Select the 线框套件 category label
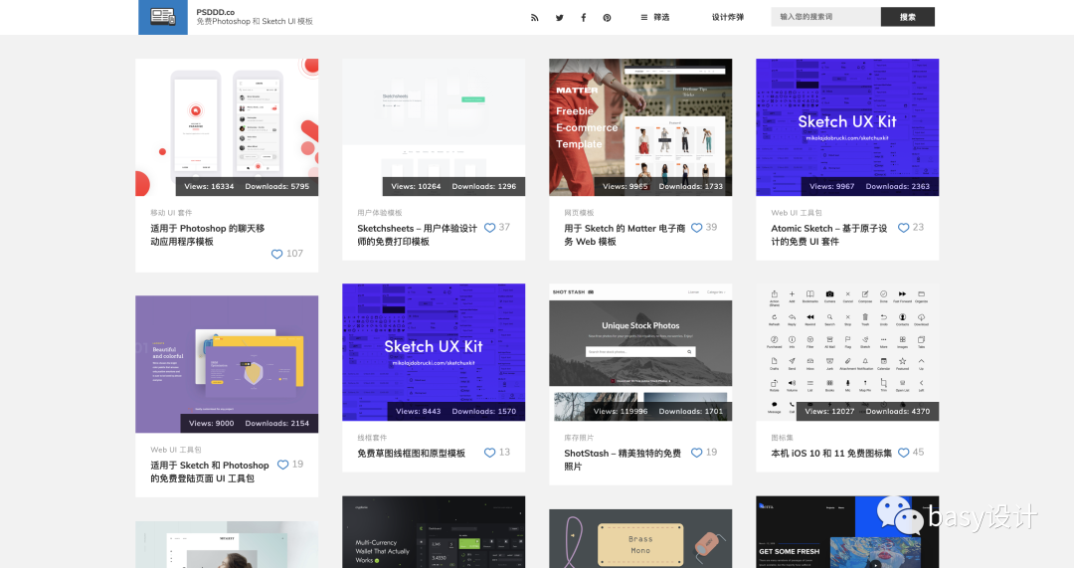The width and height of the screenshot is (1074, 568). [372, 438]
